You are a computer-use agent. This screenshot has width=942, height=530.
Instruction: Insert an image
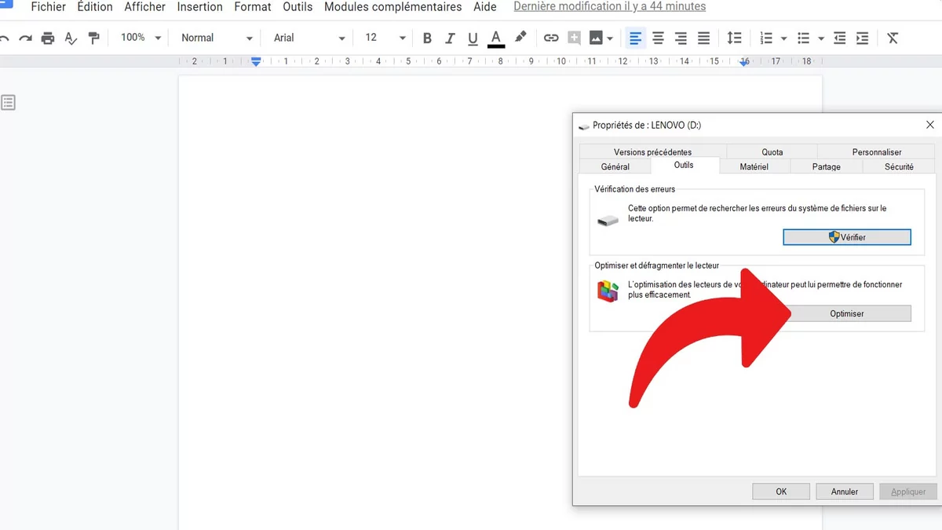(597, 37)
